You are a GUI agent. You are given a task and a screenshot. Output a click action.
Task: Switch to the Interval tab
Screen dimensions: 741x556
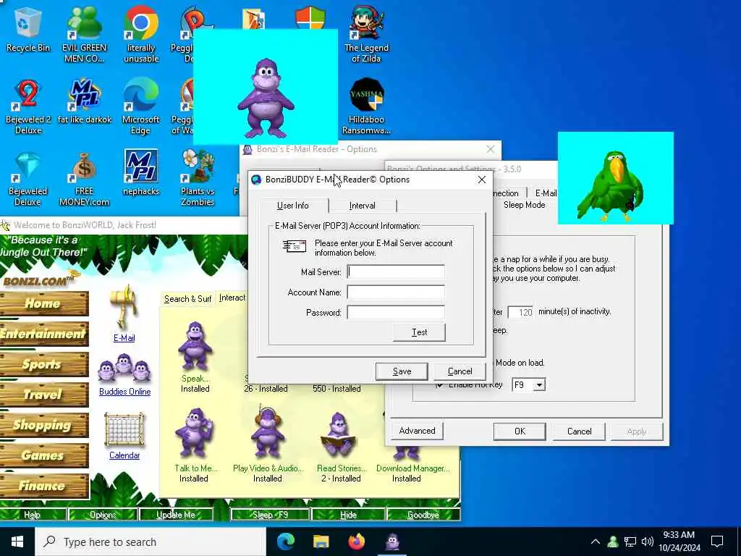(x=363, y=205)
